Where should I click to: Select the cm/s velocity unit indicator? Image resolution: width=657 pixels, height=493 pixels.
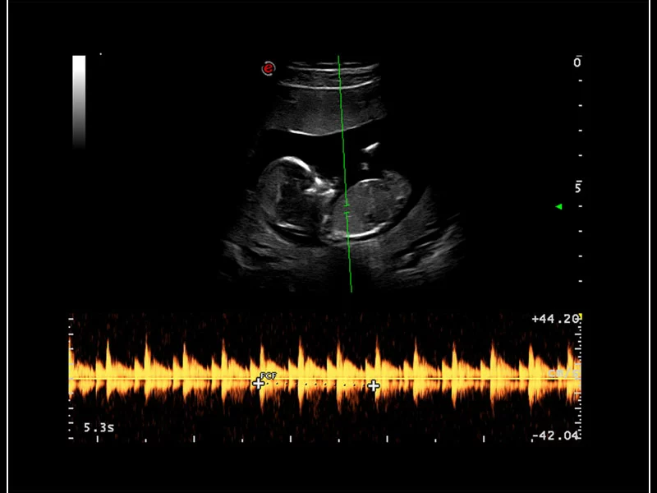(x=565, y=371)
